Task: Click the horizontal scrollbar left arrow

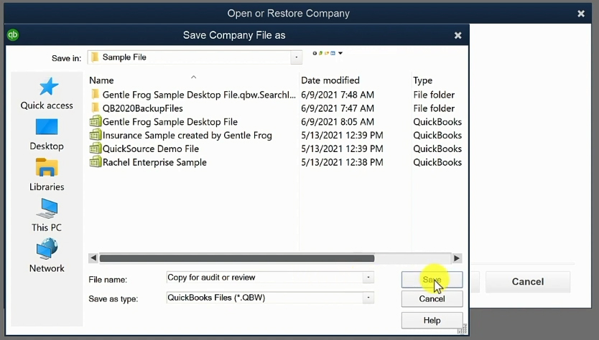Action: click(x=93, y=258)
